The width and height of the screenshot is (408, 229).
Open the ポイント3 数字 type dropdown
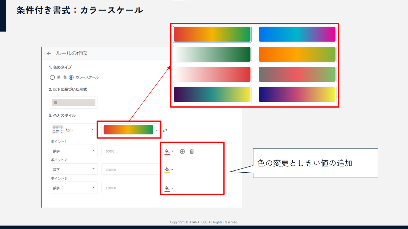click(x=74, y=188)
